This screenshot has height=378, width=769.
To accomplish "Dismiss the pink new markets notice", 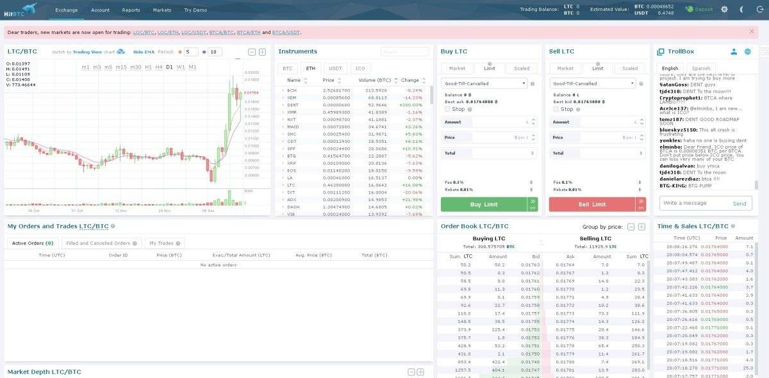I will (x=752, y=31).
